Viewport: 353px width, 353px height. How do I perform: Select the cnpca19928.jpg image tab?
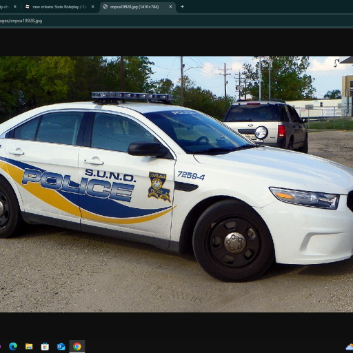(x=137, y=7)
